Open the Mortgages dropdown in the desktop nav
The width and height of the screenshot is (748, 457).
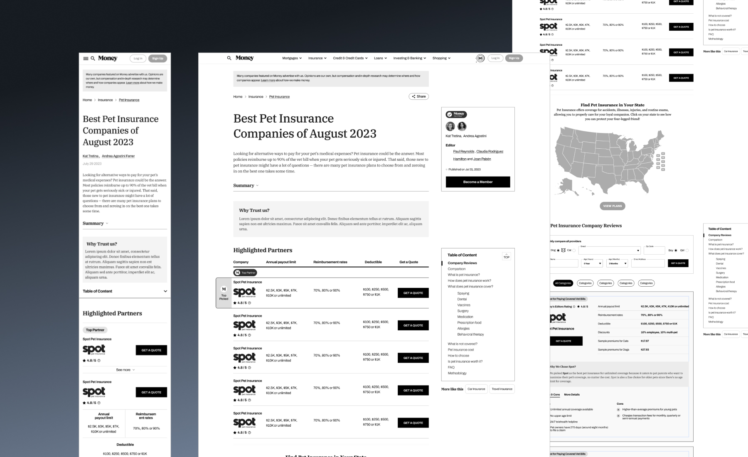coord(292,58)
